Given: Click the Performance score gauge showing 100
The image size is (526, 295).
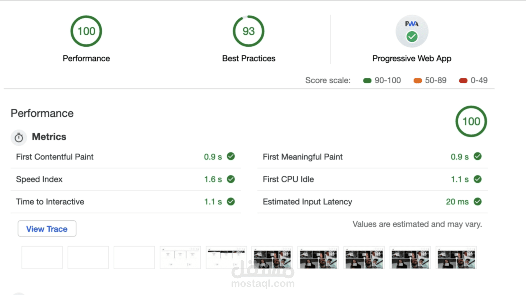Looking at the screenshot, I should click(x=86, y=31).
